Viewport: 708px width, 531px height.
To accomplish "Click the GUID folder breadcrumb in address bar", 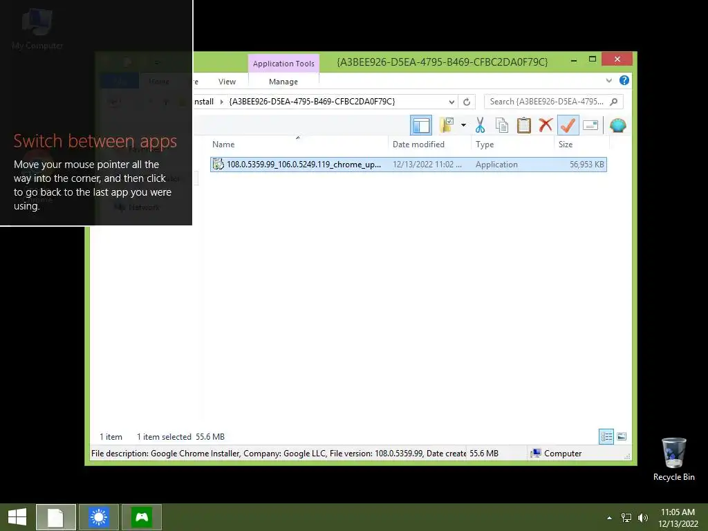I will point(312,102).
